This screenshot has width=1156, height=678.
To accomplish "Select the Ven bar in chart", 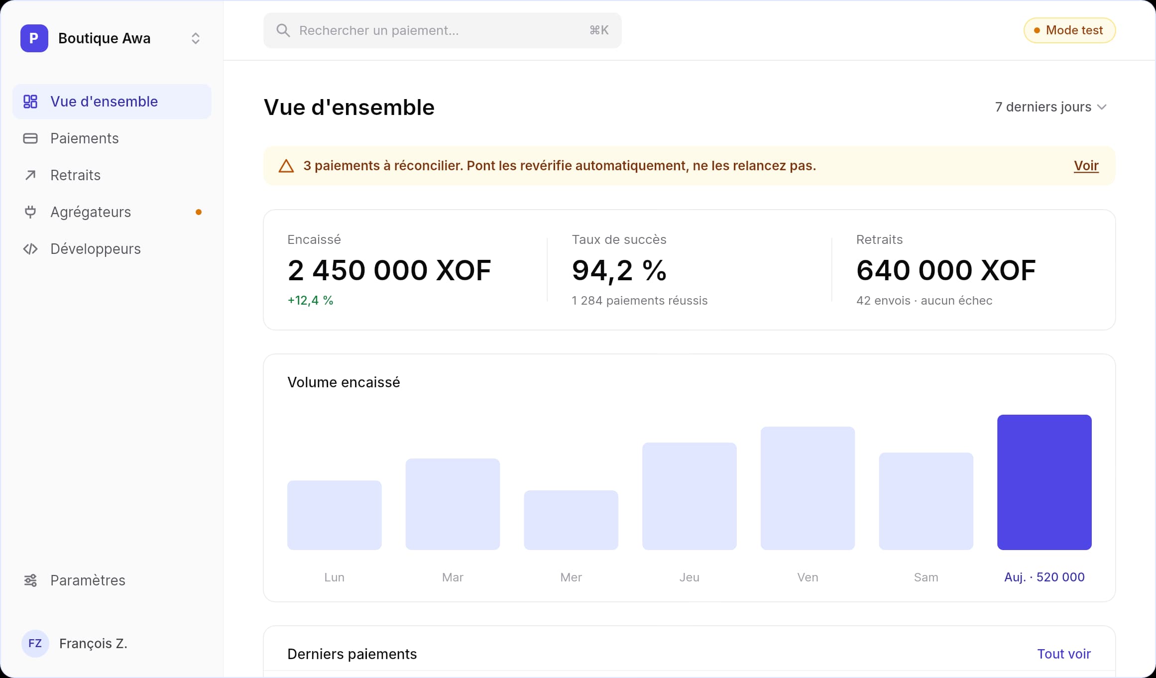I will click(x=808, y=488).
